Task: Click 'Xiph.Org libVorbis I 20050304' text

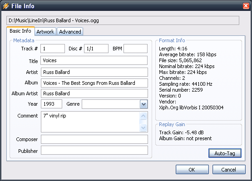Action: click(191, 108)
